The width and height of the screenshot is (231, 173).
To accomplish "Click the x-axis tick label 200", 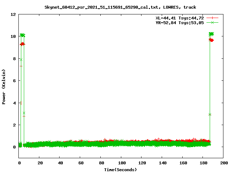I will (x=224, y=163).
